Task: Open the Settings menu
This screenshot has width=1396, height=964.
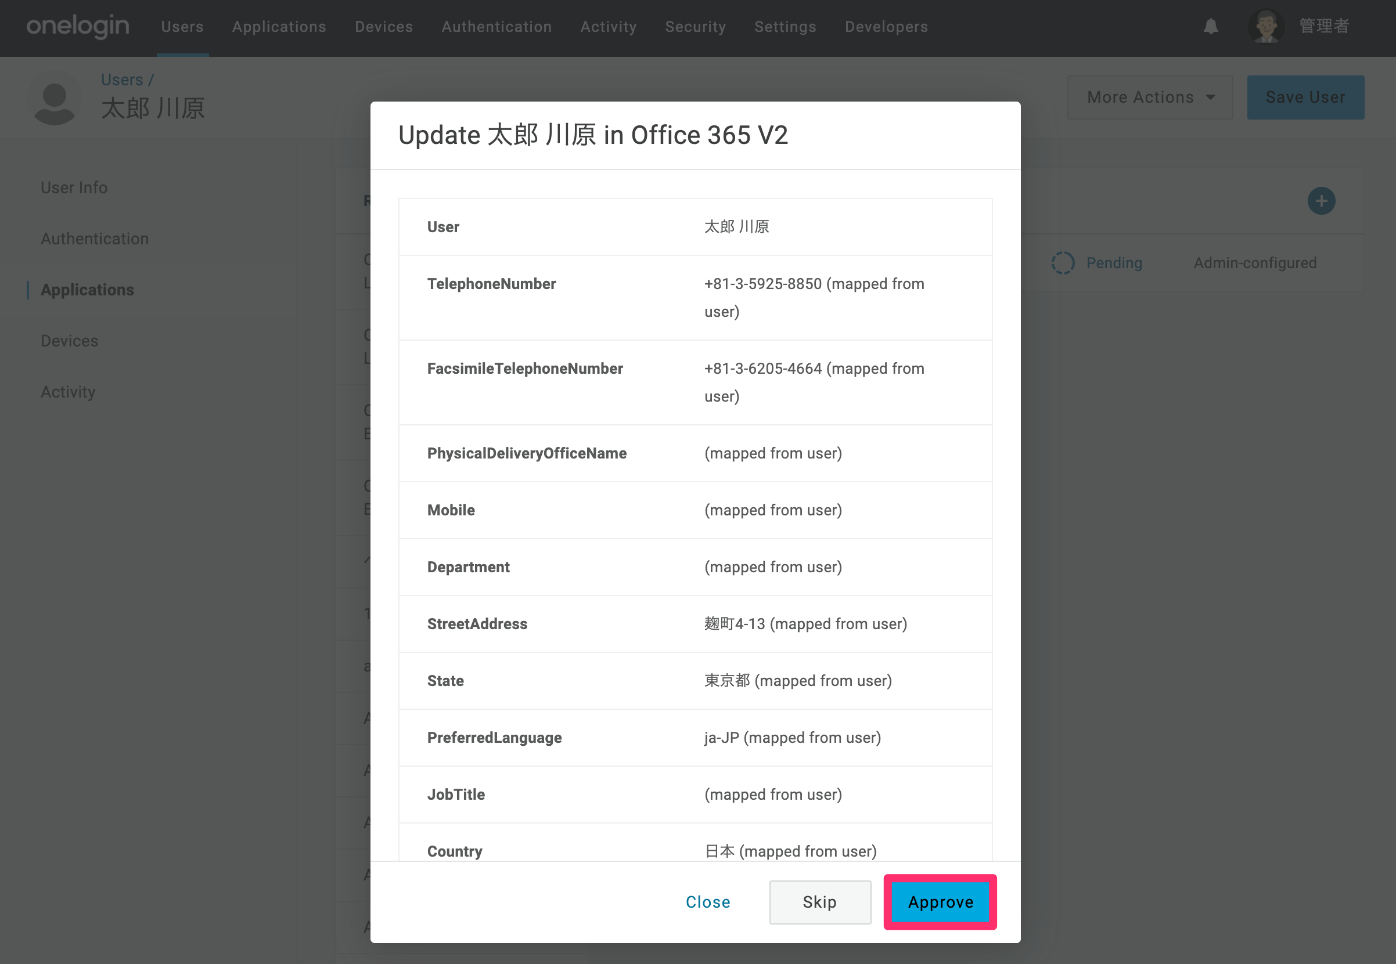Action: [785, 27]
